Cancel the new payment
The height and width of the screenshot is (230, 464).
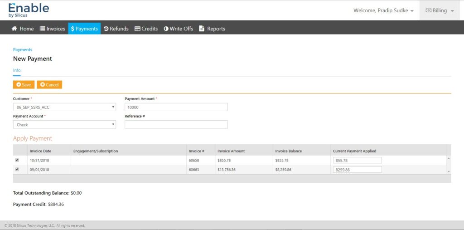tap(49, 85)
